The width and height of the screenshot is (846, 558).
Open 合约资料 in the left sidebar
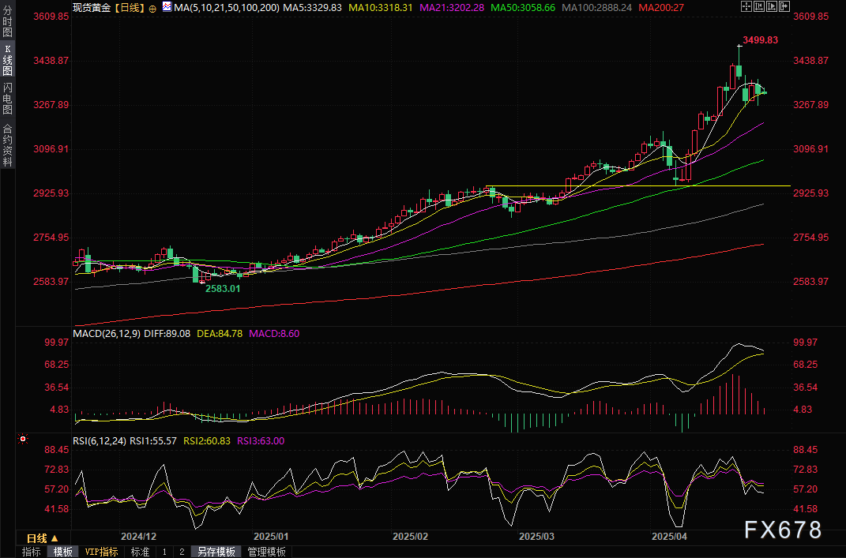[8, 145]
